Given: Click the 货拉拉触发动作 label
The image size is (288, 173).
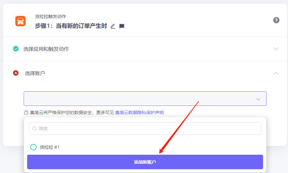Looking at the screenshot, I should point(50,16).
